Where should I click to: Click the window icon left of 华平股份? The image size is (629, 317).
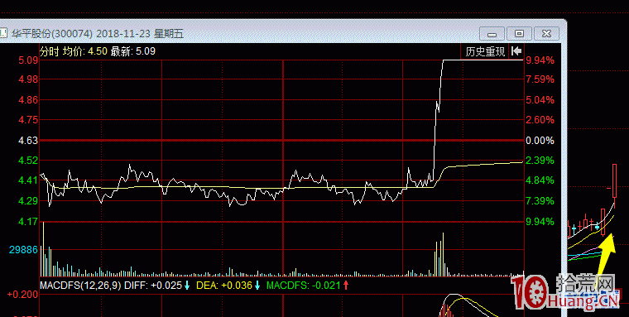pos(3,33)
